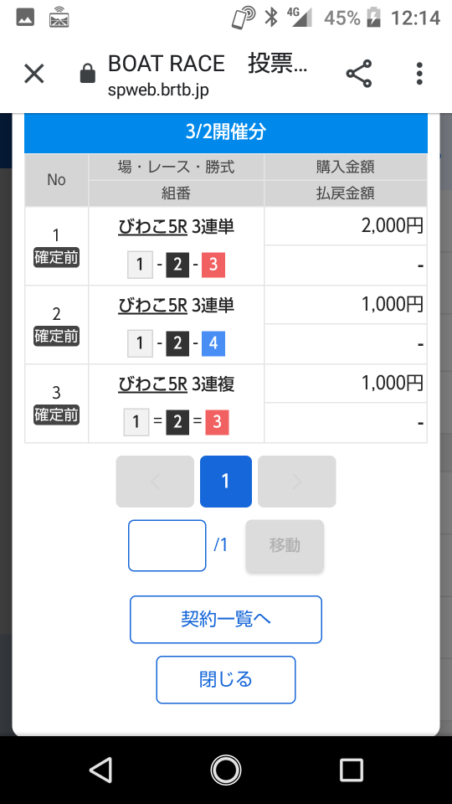Viewport: 452px width, 804px height.
Task: Tap the share icon in browser bar
Action: tap(359, 74)
